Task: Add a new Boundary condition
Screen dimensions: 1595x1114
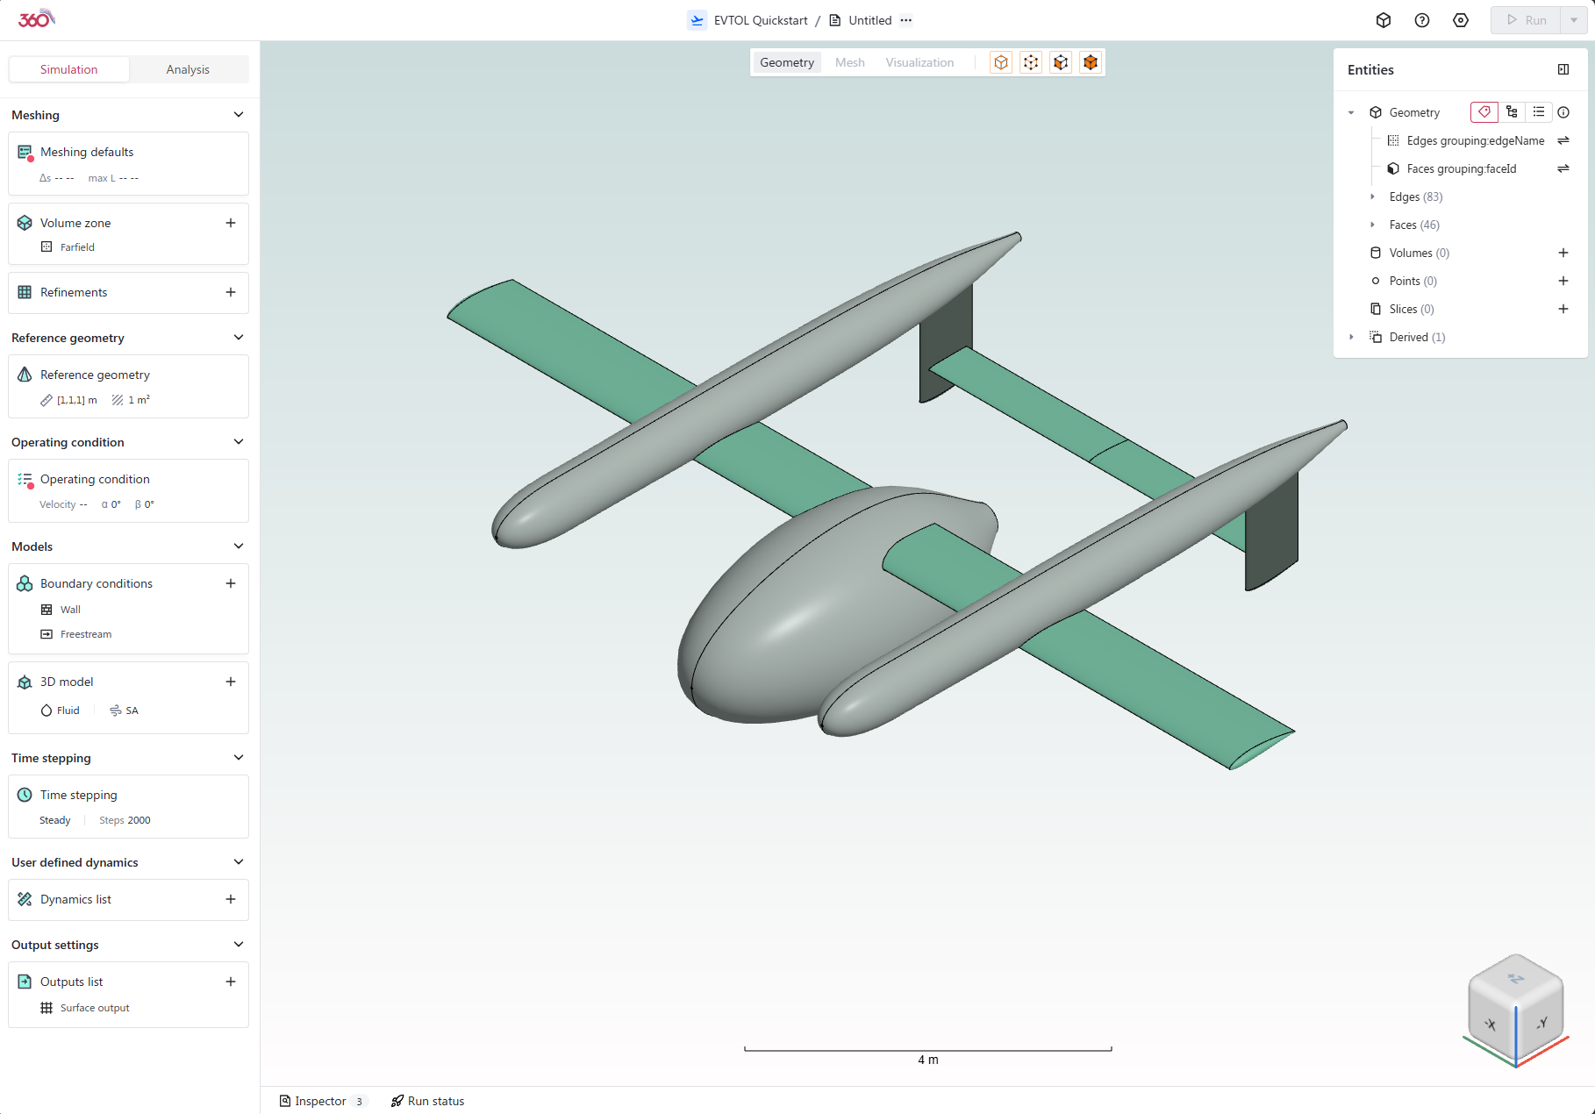Action: click(x=231, y=583)
